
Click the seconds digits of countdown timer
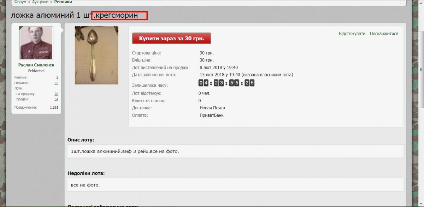click(249, 83)
